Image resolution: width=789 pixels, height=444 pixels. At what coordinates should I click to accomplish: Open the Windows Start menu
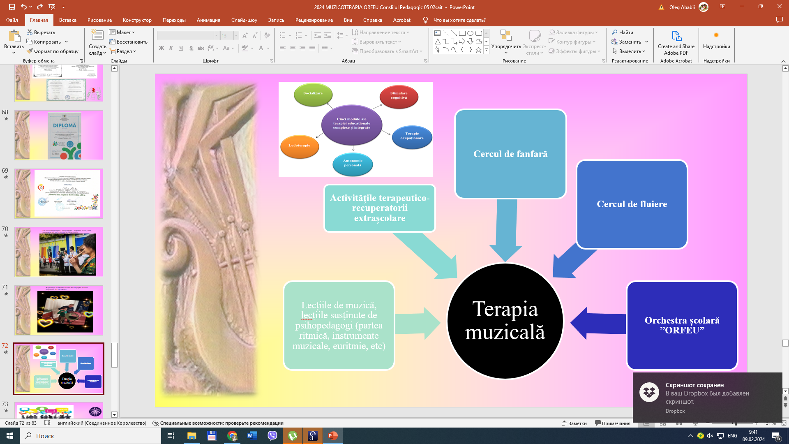10,436
